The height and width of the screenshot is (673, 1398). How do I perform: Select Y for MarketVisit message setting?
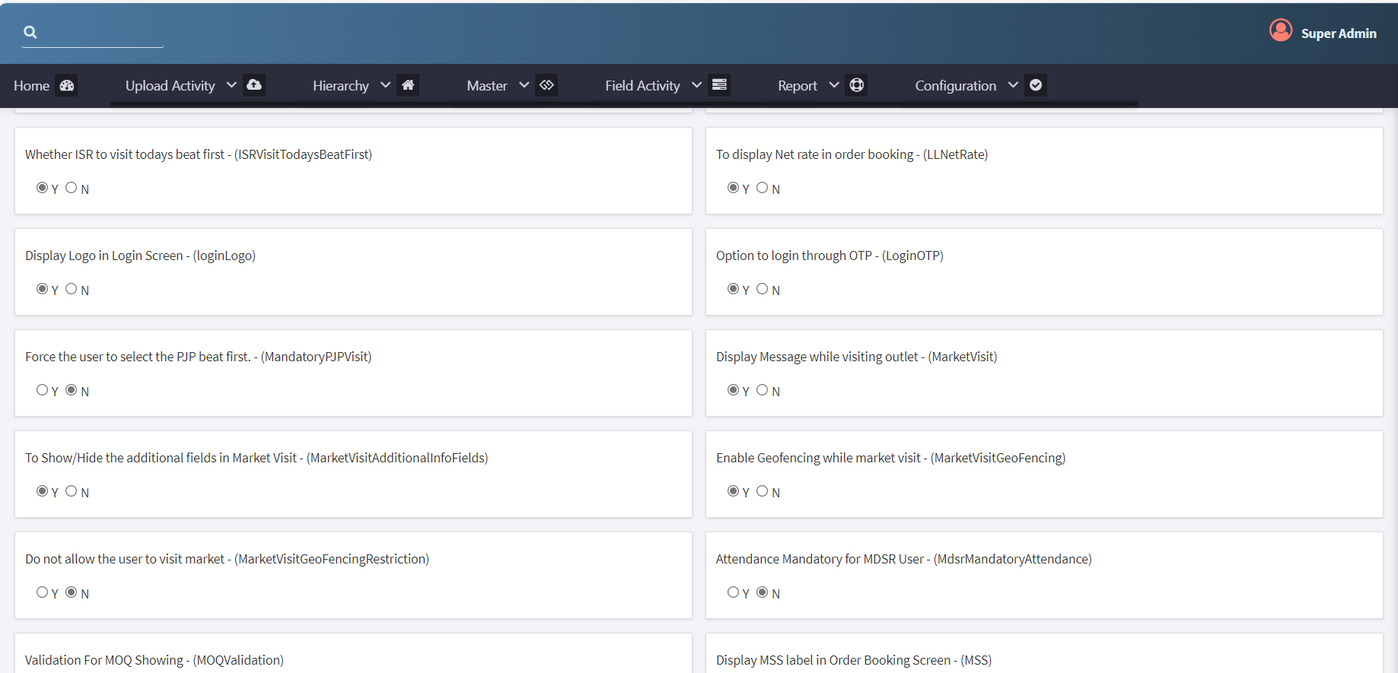(x=733, y=390)
